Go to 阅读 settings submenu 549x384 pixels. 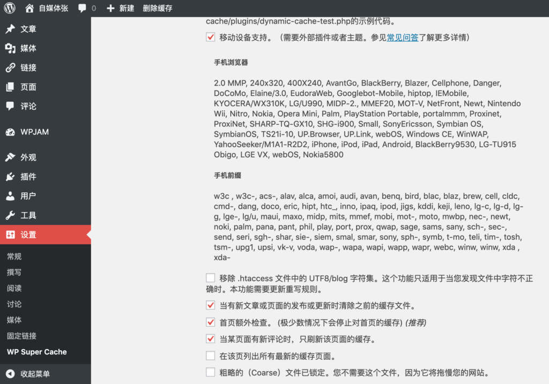[14, 288]
